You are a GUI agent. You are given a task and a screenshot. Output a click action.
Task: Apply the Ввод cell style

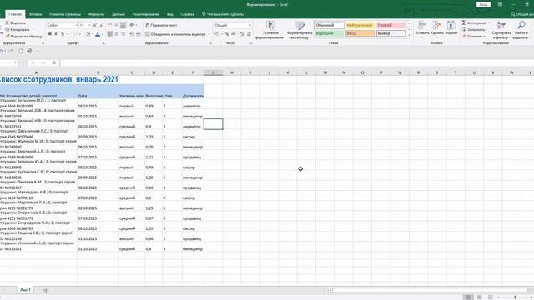click(360, 33)
